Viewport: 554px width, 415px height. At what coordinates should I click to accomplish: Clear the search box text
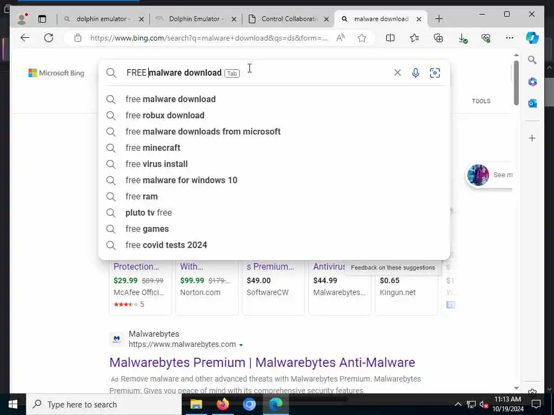click(x=398, y=72)
